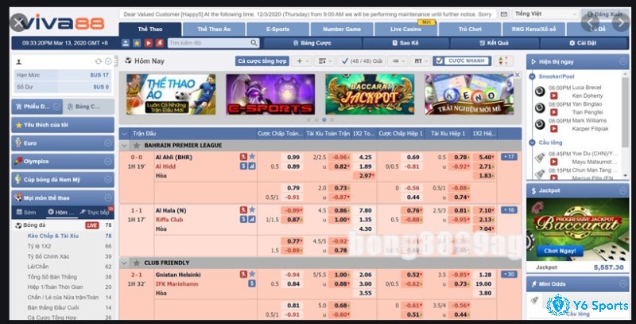The width and height of the screenshot is (636, 324).
Task: Click the Tỷ lệ 1X2 sidebar link
Action: tap(39, 246)
